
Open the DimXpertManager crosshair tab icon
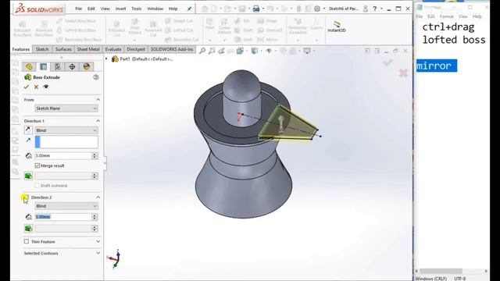click(72, 66)
